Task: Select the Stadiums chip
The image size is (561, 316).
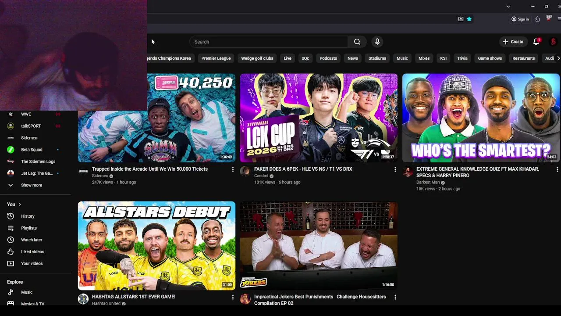Action: 377,58
